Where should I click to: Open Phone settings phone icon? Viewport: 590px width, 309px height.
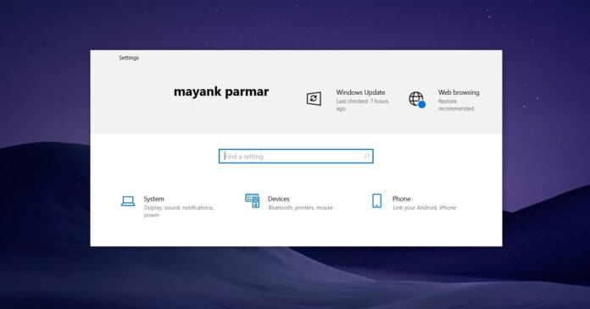click(376, 201)
